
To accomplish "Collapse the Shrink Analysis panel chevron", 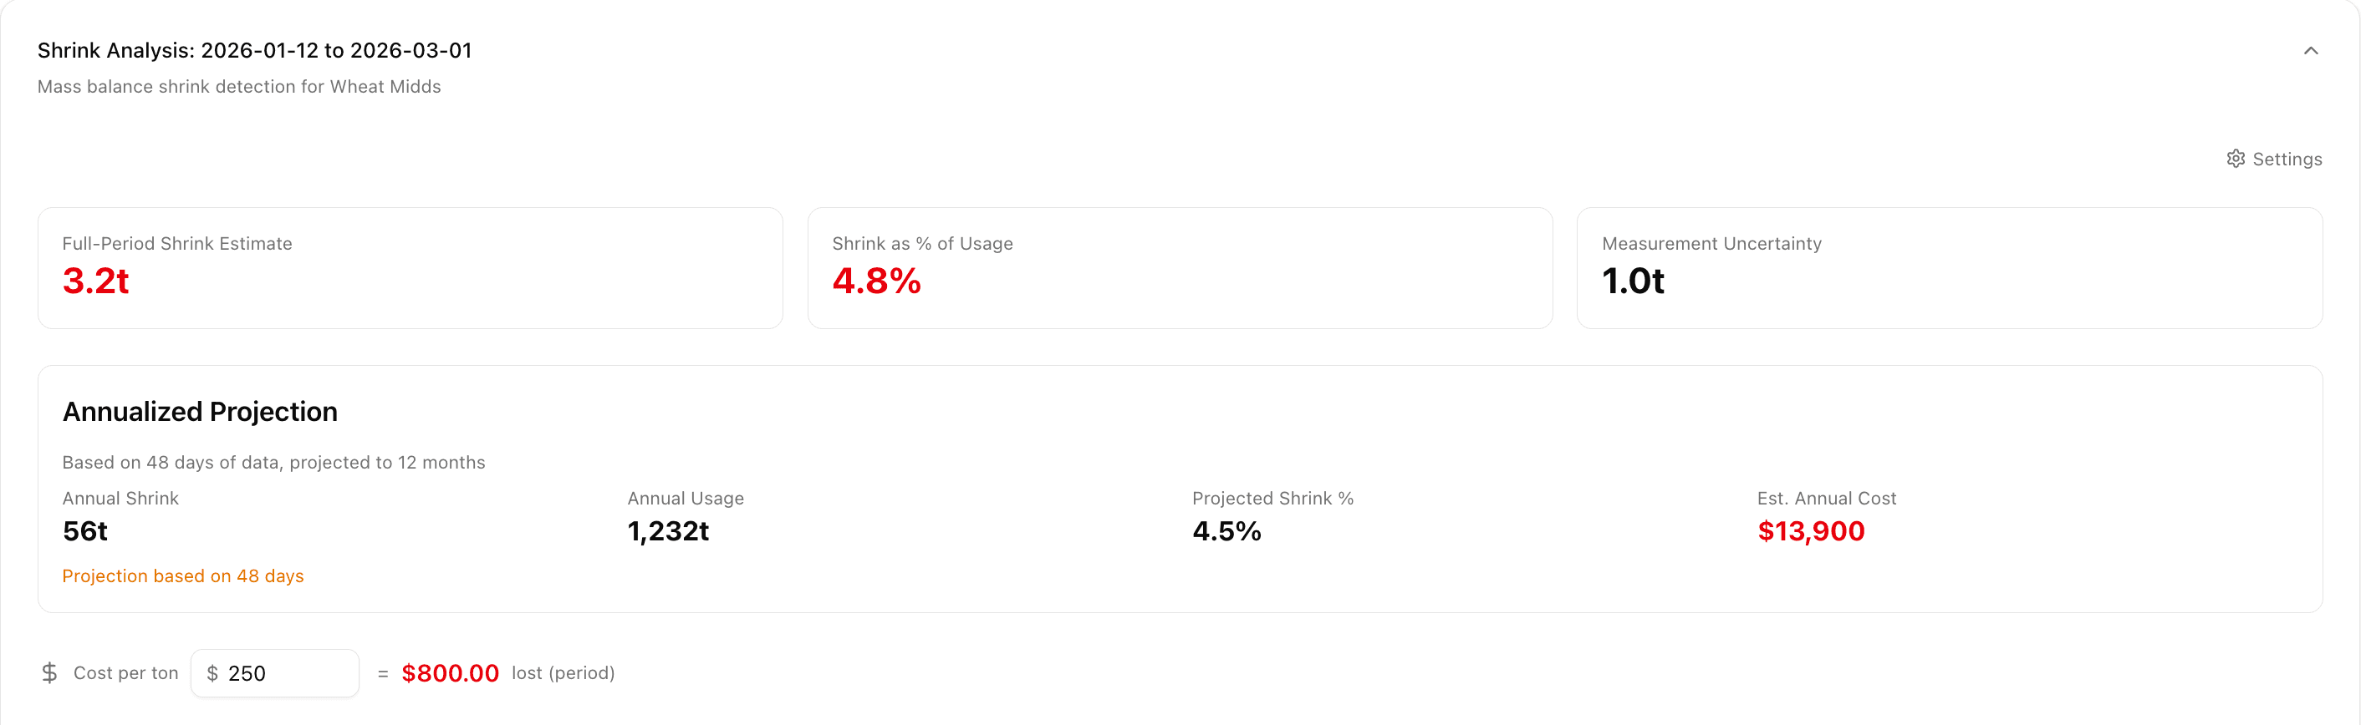I will pyautogui.click(x=2310, y=51).
